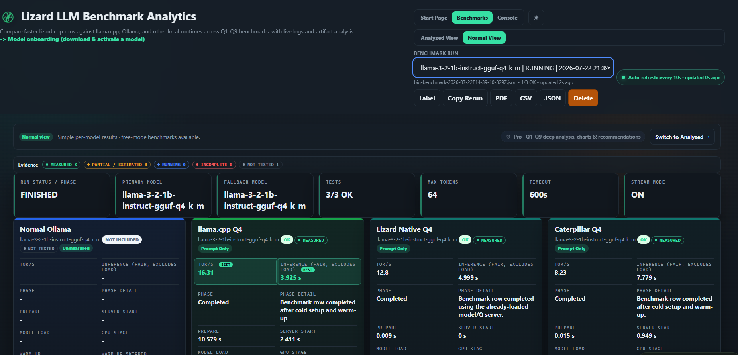Click the Tests value 3/3 OK
The height and width of the screenshot is (355, 738).
coord(339,195)
